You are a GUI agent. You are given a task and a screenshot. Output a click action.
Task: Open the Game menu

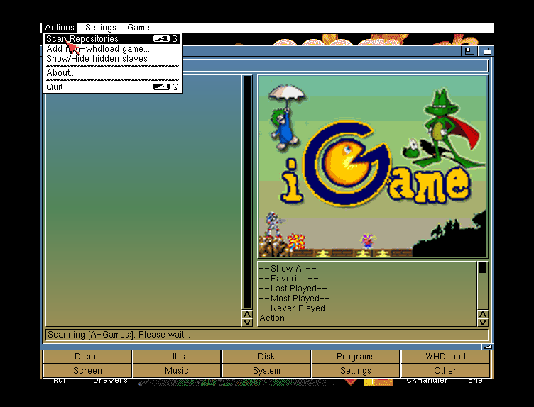point(138,28)
